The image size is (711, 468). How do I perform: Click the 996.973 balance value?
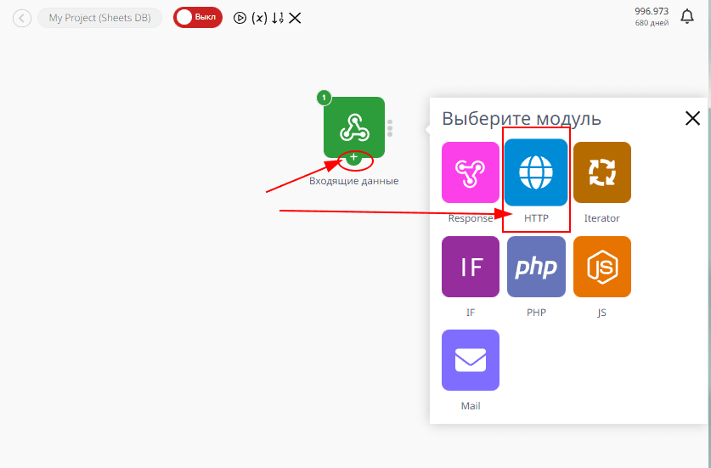[652, 11]
